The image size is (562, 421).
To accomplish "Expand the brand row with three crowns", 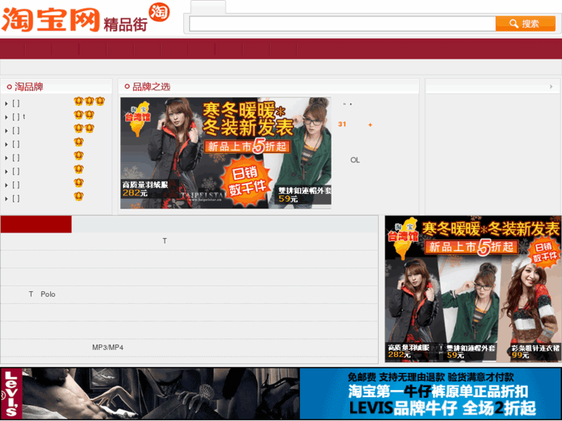I will pos(6,104).
